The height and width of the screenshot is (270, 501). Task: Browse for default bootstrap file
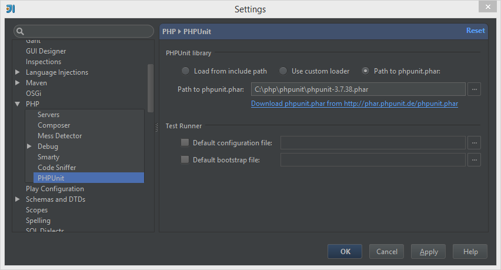[x=474, y=160]
